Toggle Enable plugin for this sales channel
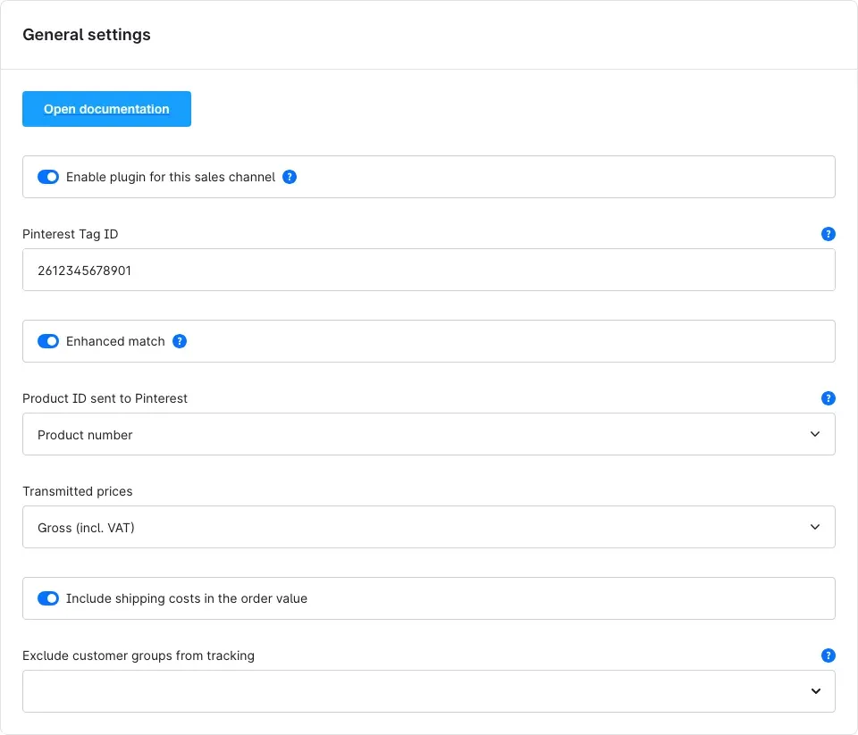The image size is (858, 735). pyautogui.click(x=48, y=177)
